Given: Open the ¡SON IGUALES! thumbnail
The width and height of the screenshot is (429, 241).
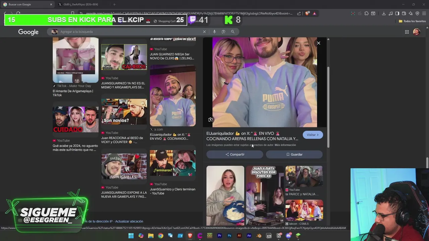Looking at the screenshot, I should tap(124, 166).
